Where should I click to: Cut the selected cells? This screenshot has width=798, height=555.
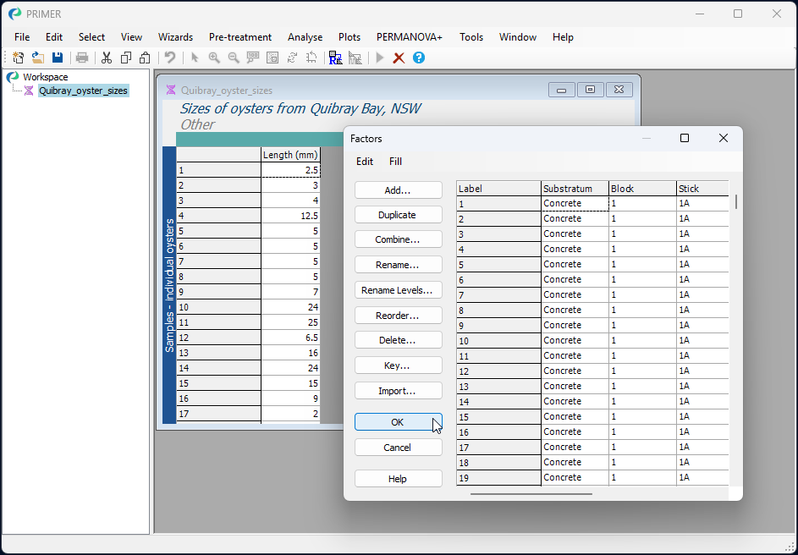pos(107,58)
